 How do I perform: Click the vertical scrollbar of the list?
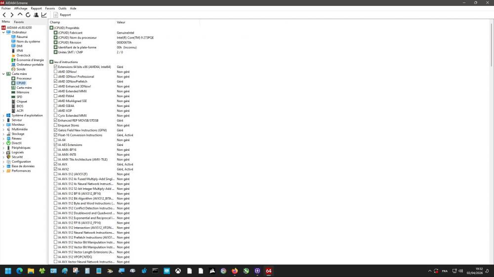[491, 148]
